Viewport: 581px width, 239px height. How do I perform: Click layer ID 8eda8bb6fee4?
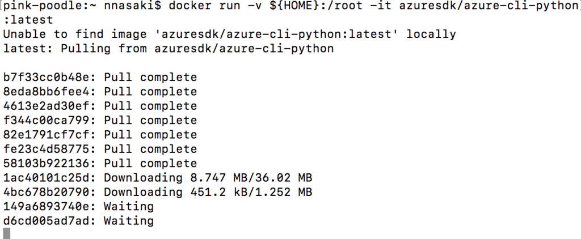click(x=47, y=92)
